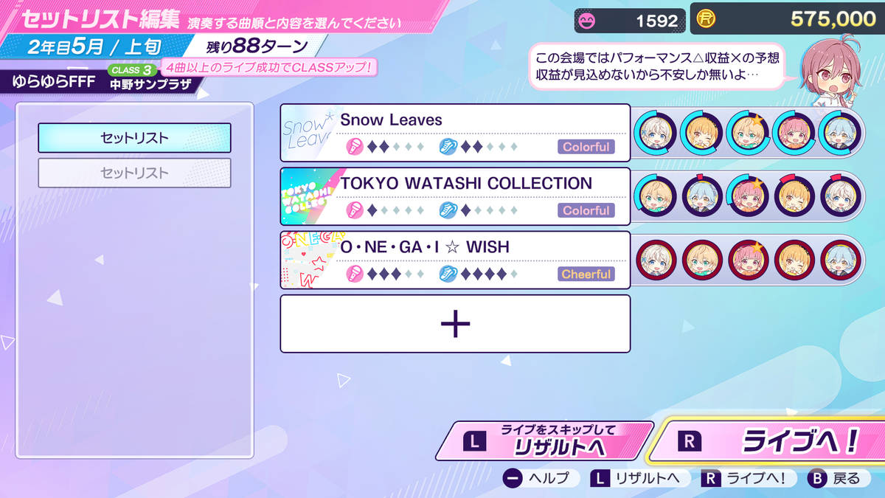Click the O・NE・GA・I ☆ WISH jacket art

310,260
